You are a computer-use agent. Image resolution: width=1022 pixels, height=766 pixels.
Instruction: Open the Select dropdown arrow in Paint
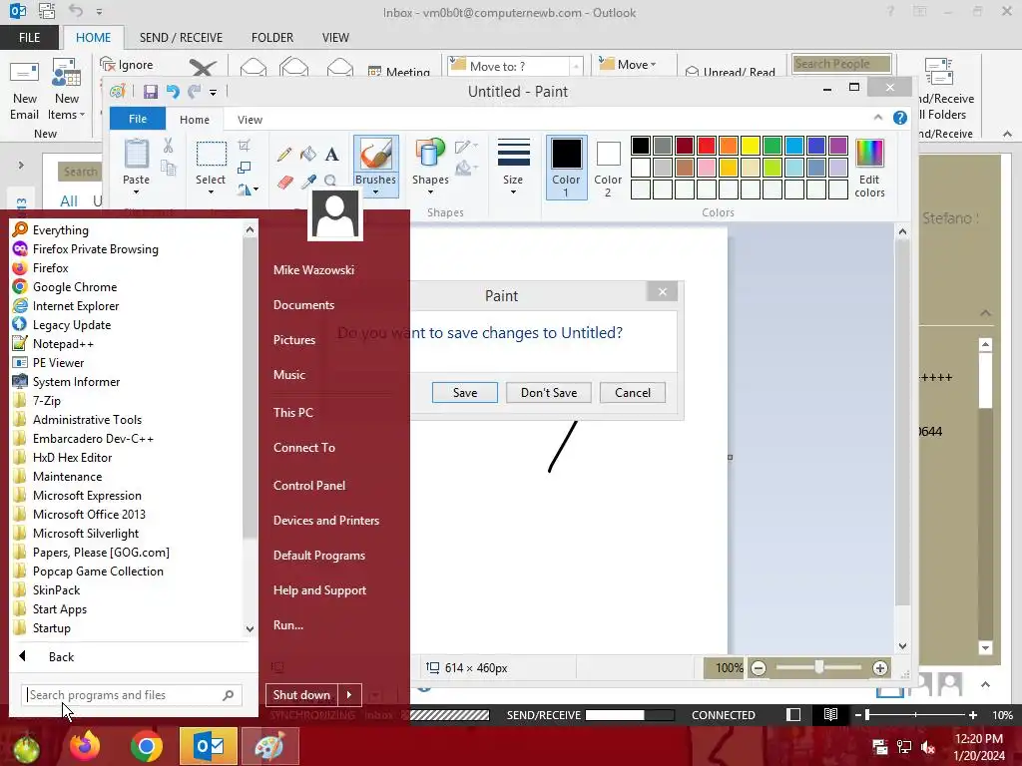[x=211, y=192]
